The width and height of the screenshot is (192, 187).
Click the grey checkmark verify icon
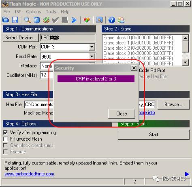tap(55, 20)
